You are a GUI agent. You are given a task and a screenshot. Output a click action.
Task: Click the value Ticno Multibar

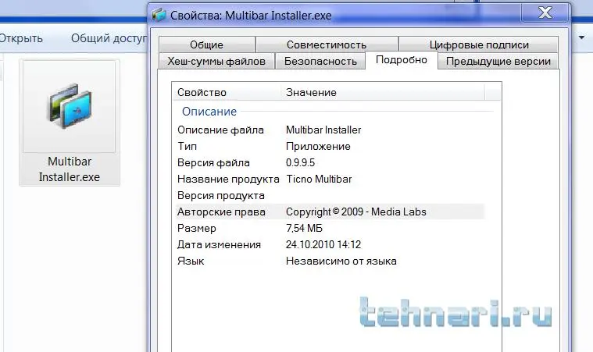319,179
